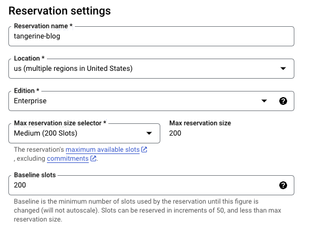Image resolution: width=310 pixels, height=231 pixels.
Task: Click the Baseline slots help question mark icon
Action: (283, 185)
